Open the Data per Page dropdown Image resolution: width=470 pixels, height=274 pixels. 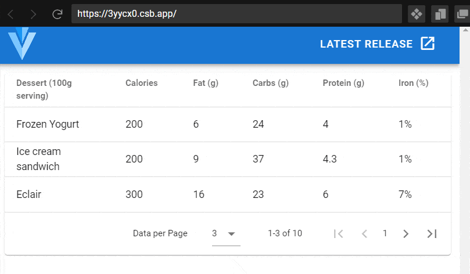[x=225, y=234]
